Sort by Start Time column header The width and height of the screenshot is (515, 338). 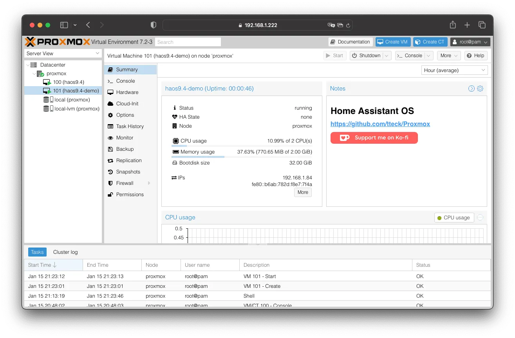[x=54, y=265]
